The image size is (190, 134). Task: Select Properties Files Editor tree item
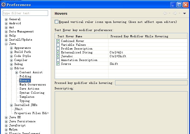(31, 113)
